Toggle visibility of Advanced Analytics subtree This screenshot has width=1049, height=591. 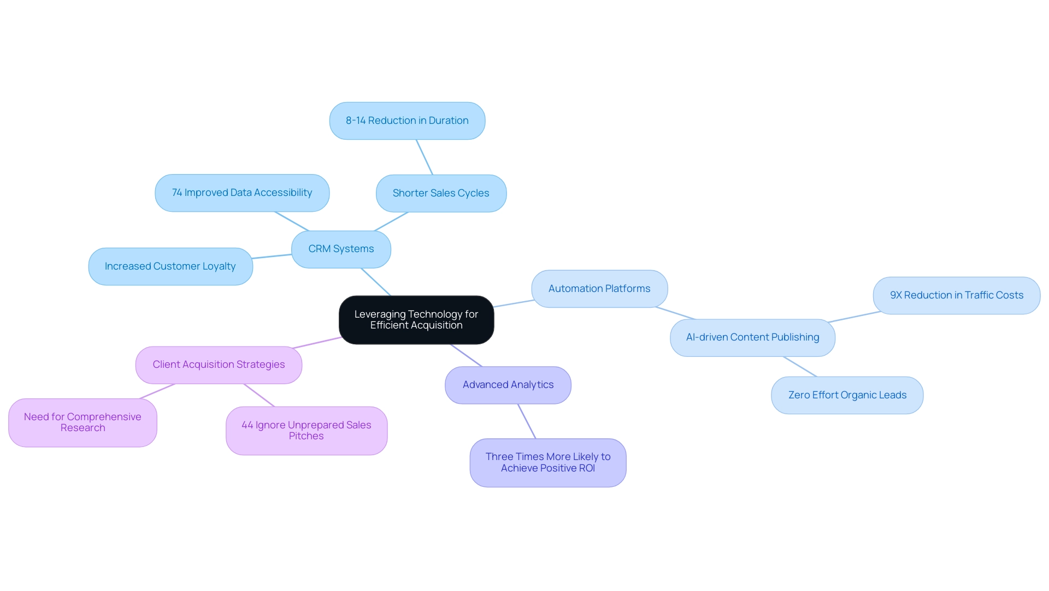point(507,384)
